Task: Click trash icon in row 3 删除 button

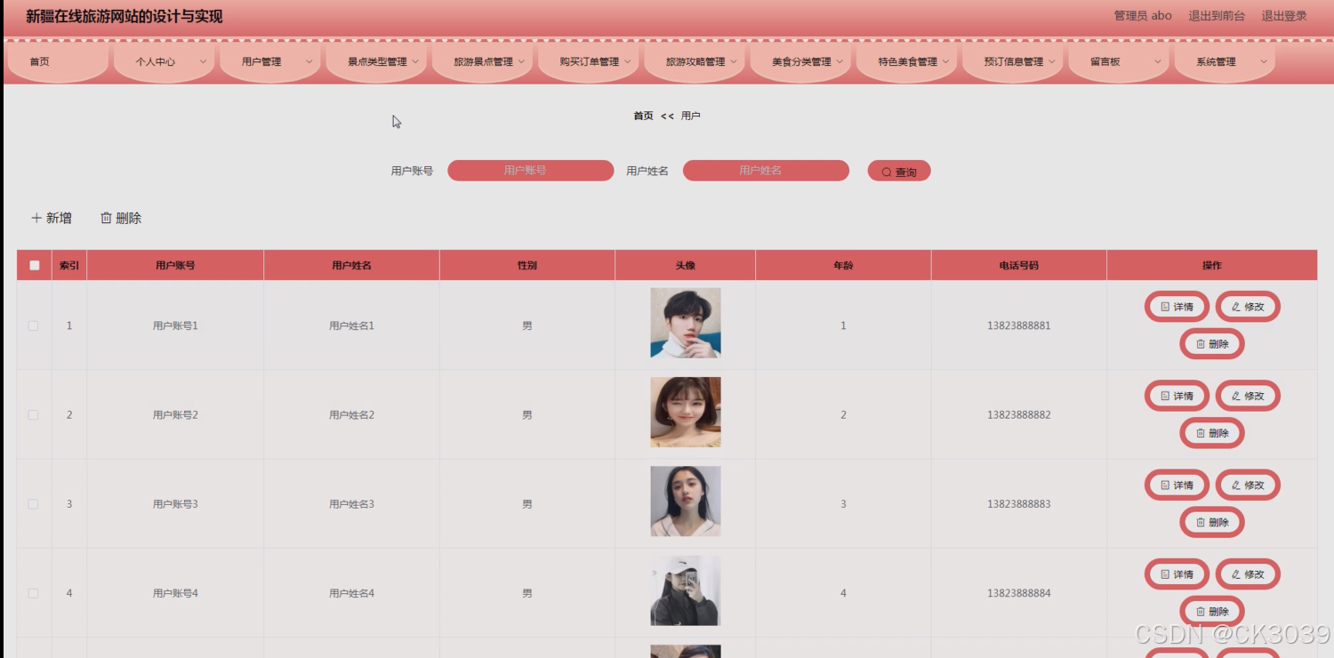Action: [1201, 523]
